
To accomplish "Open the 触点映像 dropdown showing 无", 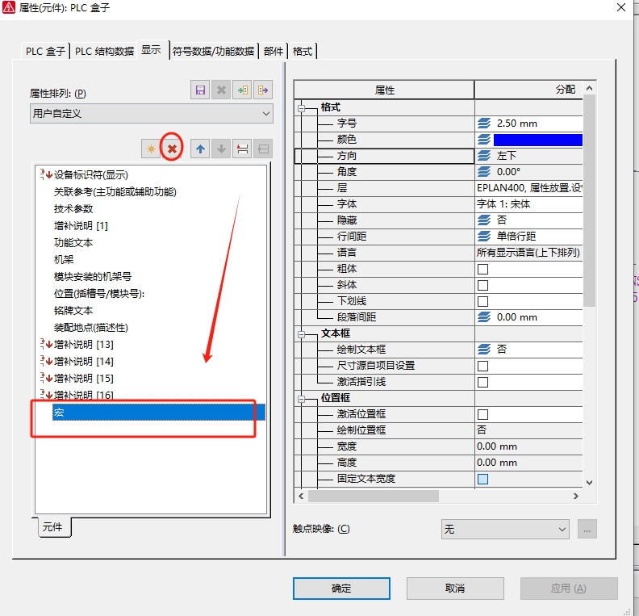I will pos(506,529).
